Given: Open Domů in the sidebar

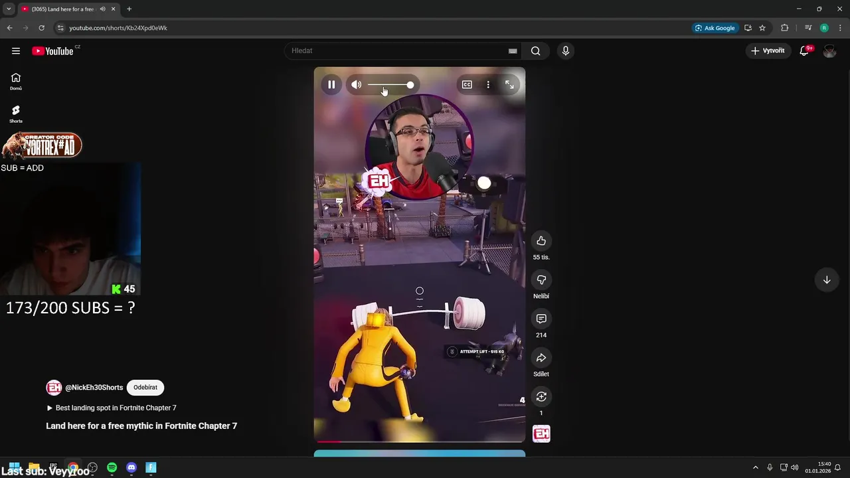Looking at the screenshot, I should coord(16,82).
